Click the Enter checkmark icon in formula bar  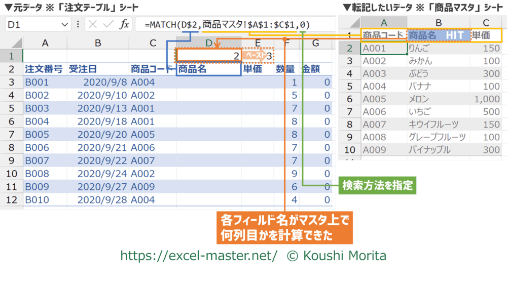(x=108, y=24)
